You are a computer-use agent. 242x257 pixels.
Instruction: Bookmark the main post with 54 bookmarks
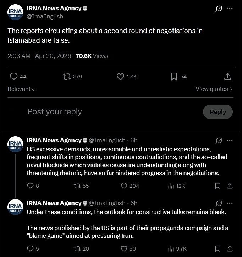click(x=174, y=76)
